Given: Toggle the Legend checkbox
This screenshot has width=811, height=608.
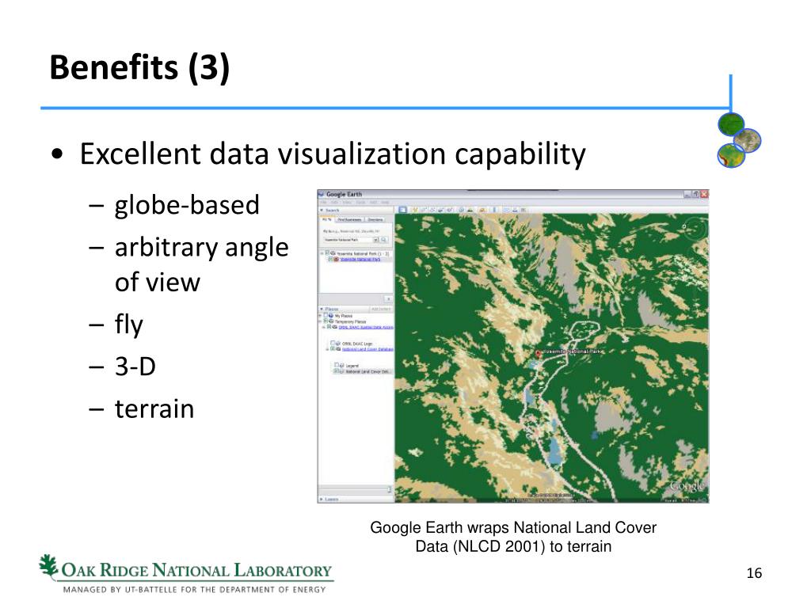Looking at the screenshot, I should [336, 364].
